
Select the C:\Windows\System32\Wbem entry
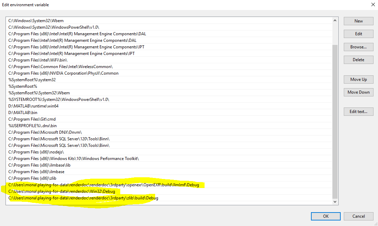[x=169, y=21]
